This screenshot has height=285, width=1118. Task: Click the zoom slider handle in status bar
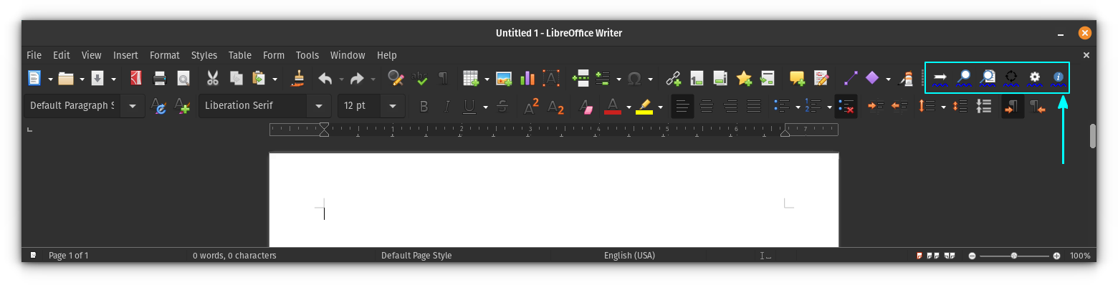[x=1014, y=256]
